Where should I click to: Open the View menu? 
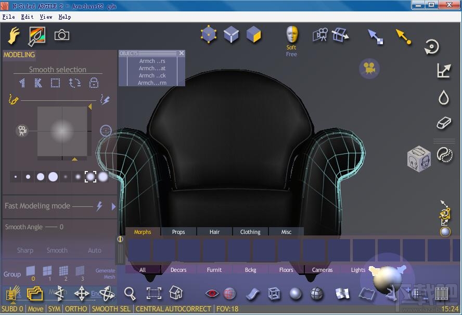[x=46, y=17]
